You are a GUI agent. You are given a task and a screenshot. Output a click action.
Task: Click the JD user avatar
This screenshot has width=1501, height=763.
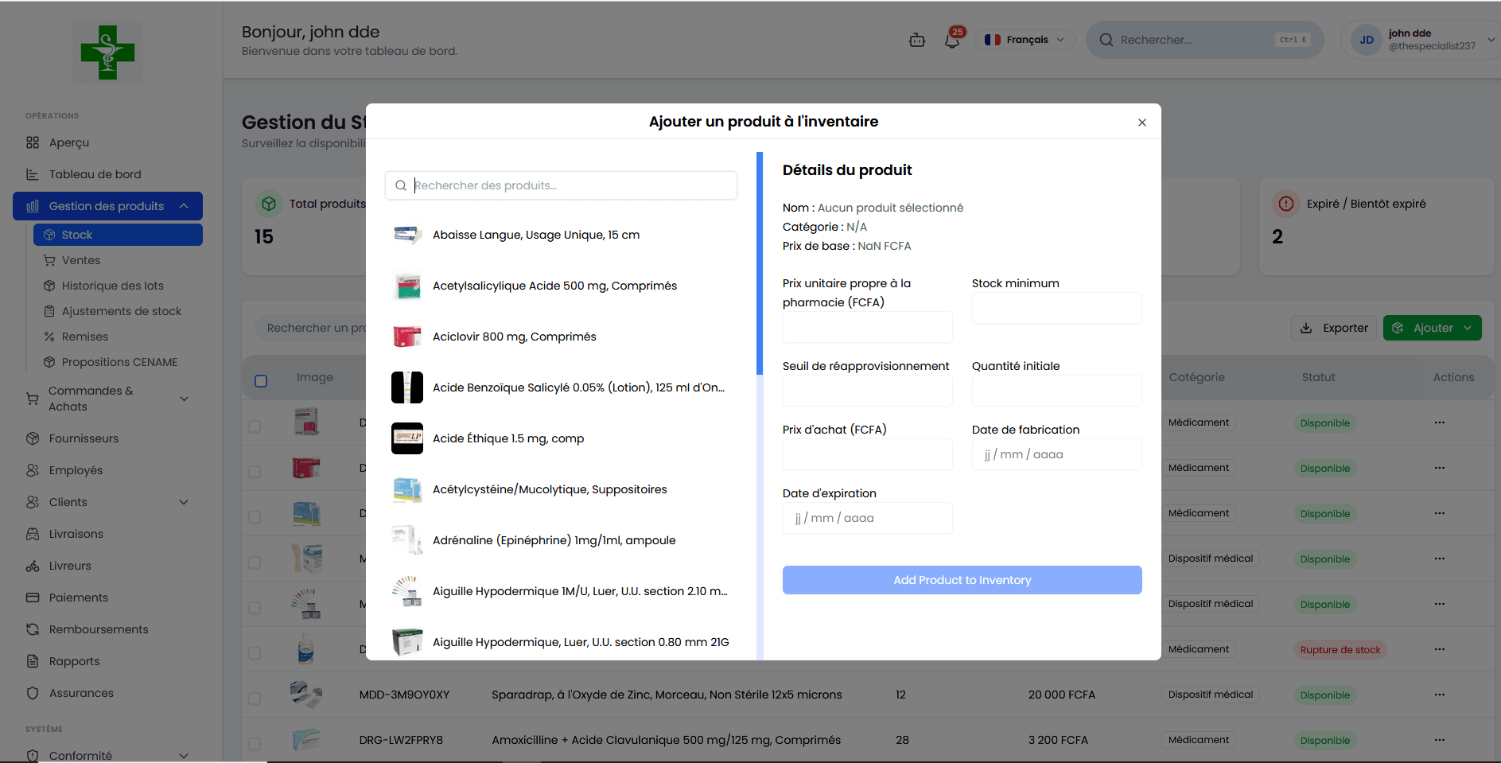(1367, 40)
